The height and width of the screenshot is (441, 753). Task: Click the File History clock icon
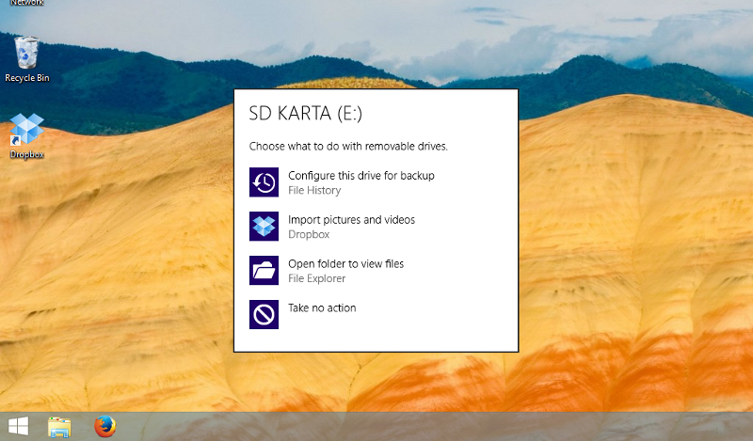(264, 182)
